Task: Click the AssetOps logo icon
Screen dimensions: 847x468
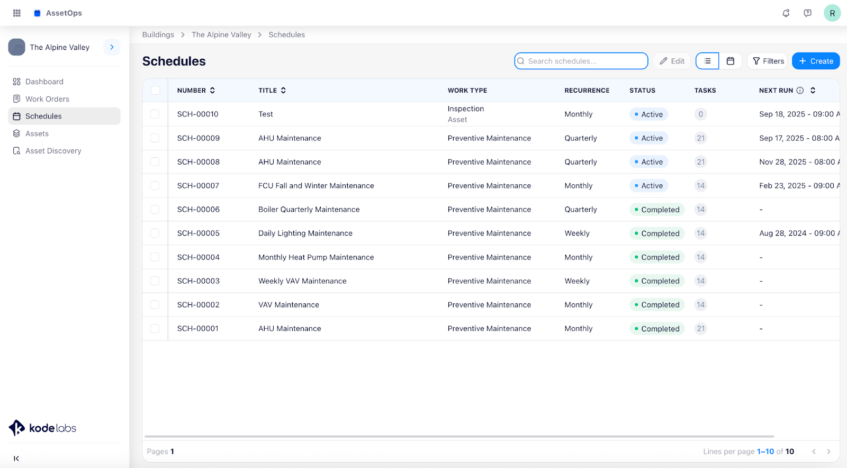Action: click(37, 13)
